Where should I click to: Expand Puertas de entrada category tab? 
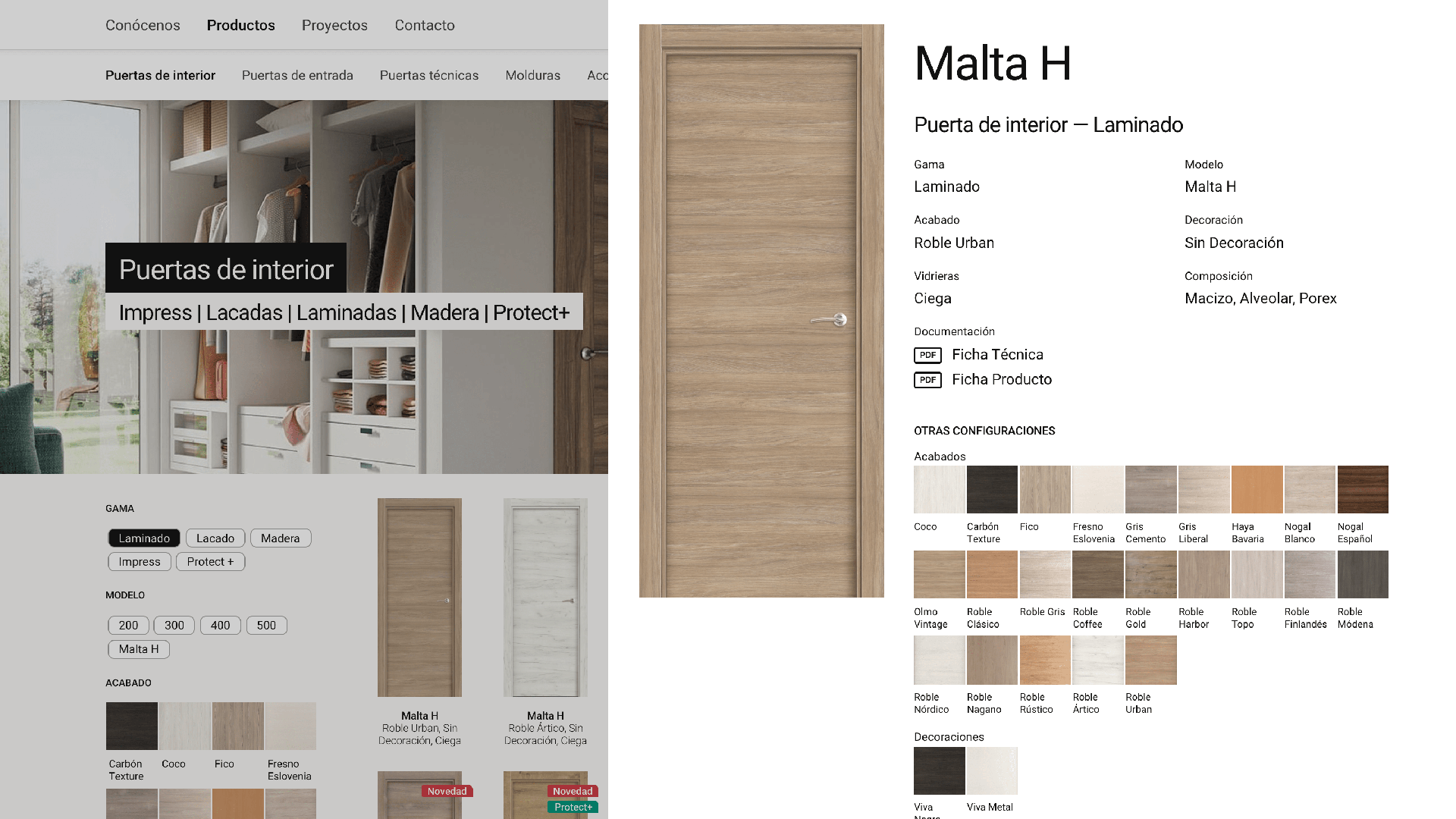297,75
